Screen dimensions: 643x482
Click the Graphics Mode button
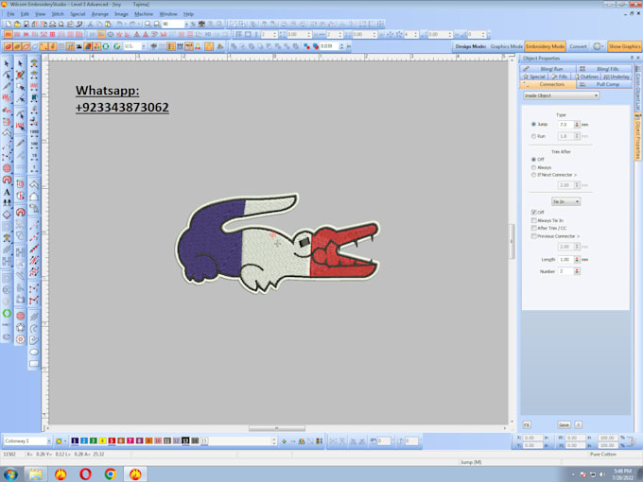click(507, 46)
